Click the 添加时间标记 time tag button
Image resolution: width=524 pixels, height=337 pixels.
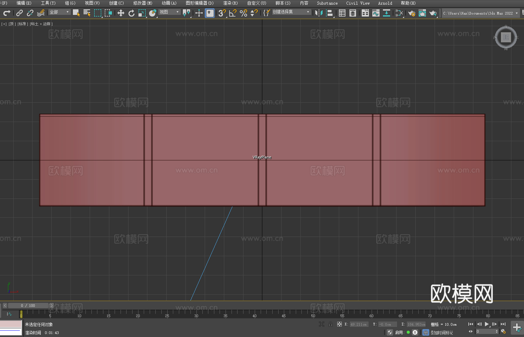[x=442, y=333]
